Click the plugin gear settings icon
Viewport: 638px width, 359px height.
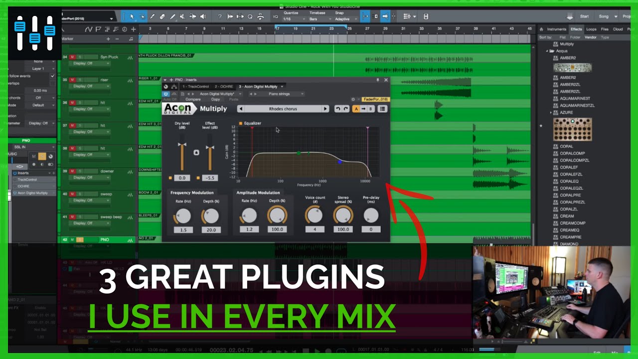pyautogui.click(x=353, y=99)
